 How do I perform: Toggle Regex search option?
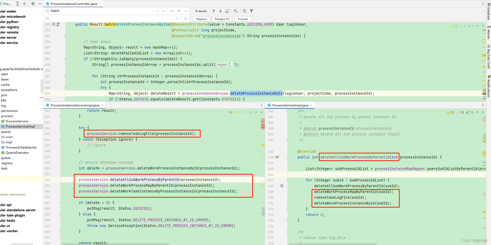(186, 11)
